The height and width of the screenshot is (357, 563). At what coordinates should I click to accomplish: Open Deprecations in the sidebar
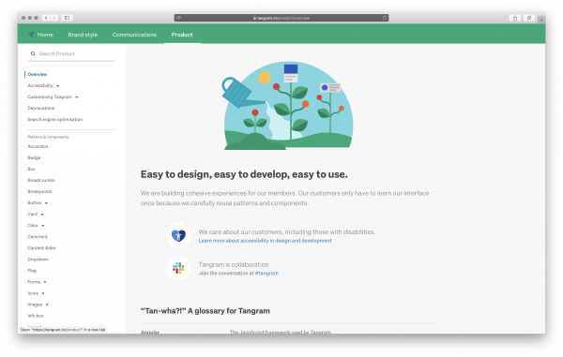click(41, 109)
